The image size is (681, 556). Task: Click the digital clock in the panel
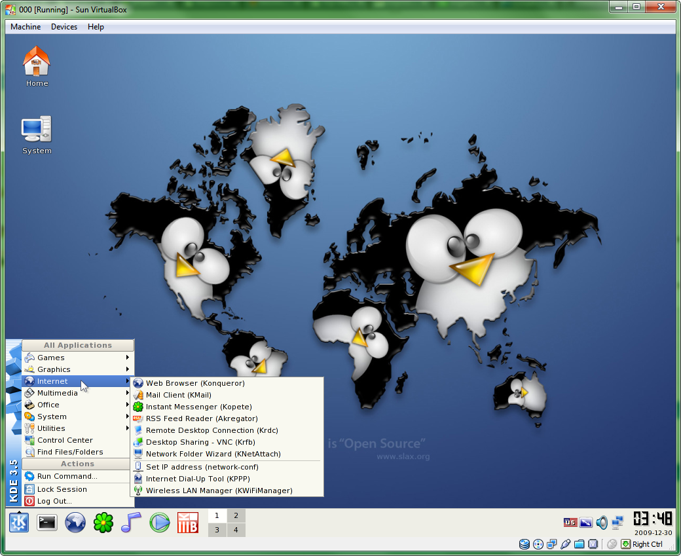pos(652,519)
